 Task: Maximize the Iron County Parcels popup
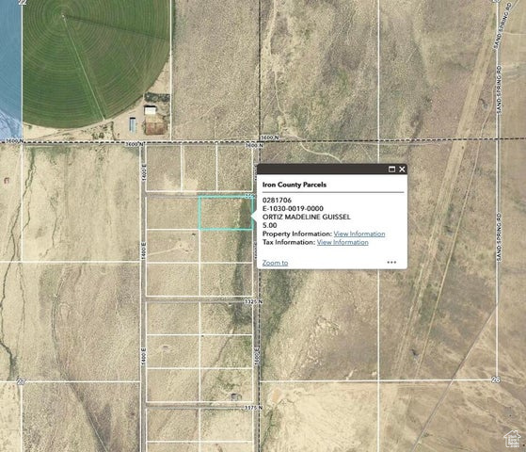click(391, 169)
